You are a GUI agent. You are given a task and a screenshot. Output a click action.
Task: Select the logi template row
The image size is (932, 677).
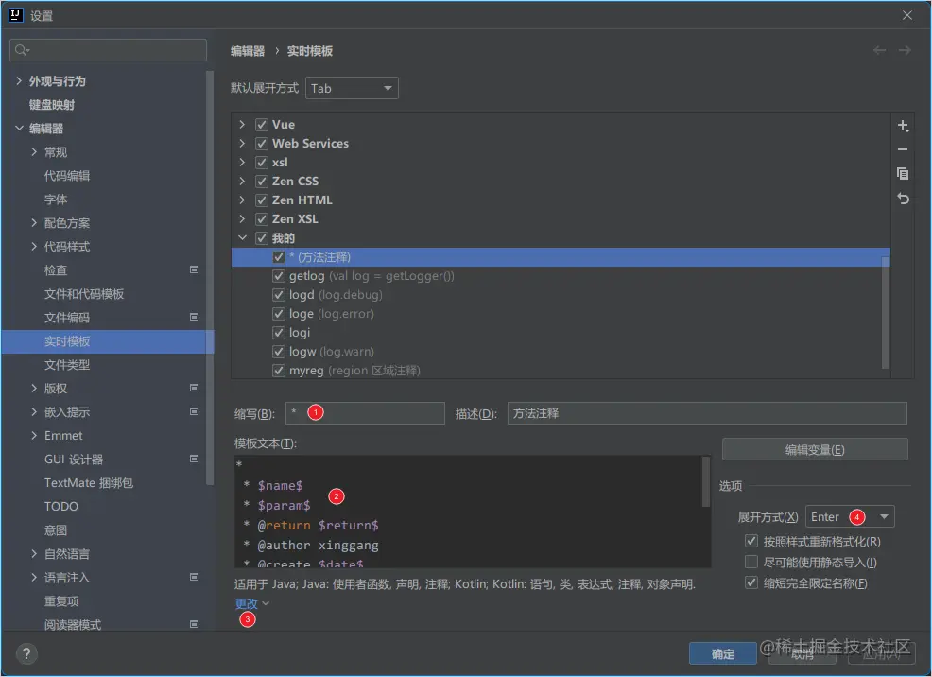(561, 333)
